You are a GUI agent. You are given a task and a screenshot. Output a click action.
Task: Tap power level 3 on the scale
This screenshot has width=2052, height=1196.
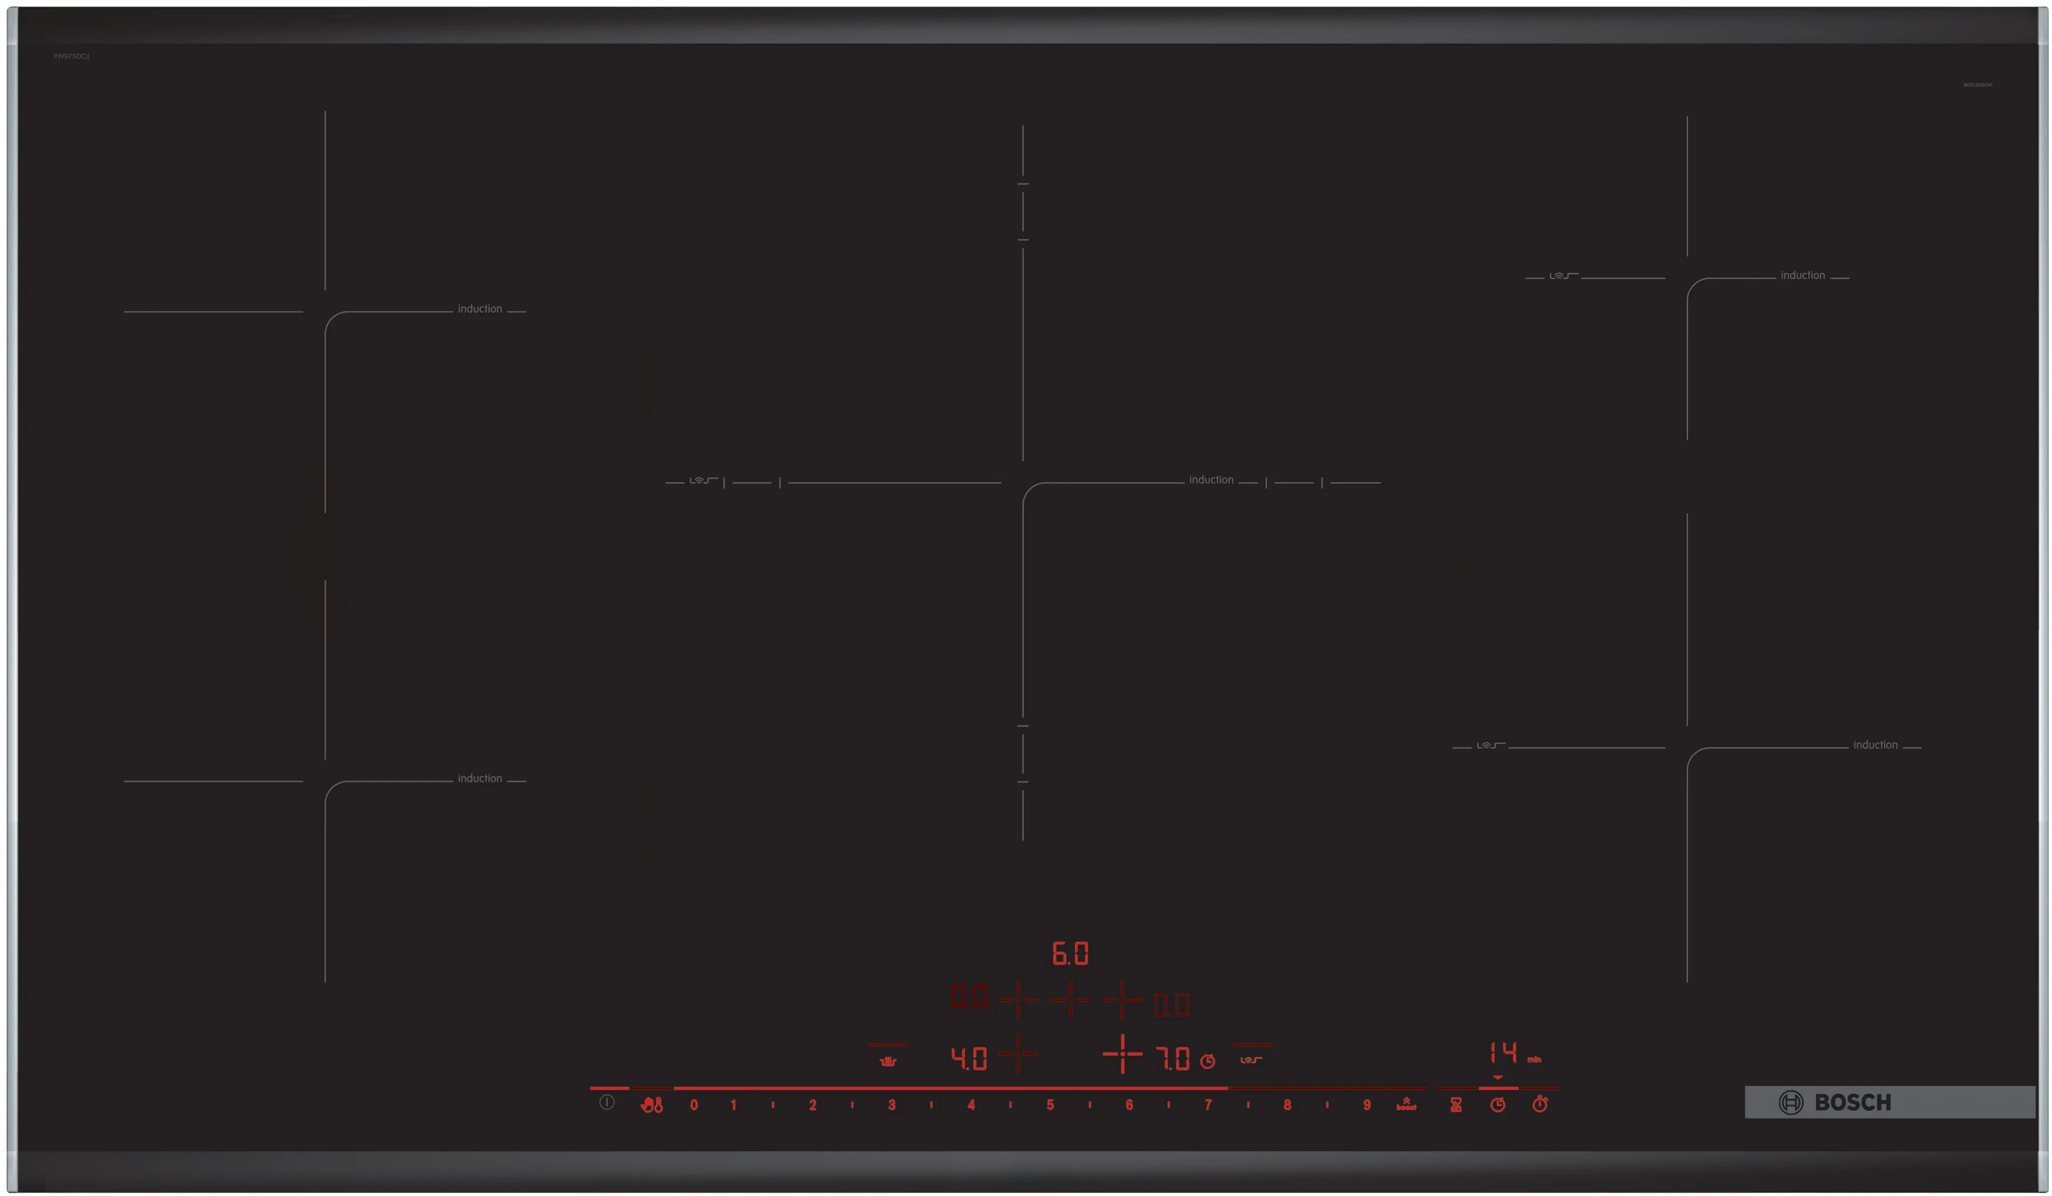tap(892, 1105)
